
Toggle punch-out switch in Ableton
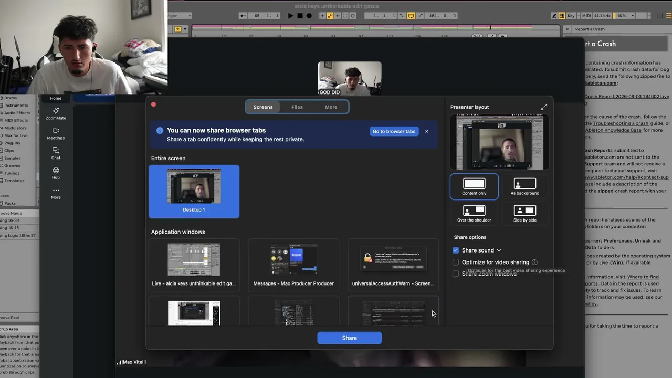tap(419, 16)
